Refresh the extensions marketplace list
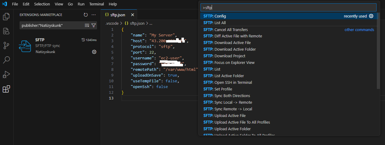385x145 pixels. click(x=86, y=15)
